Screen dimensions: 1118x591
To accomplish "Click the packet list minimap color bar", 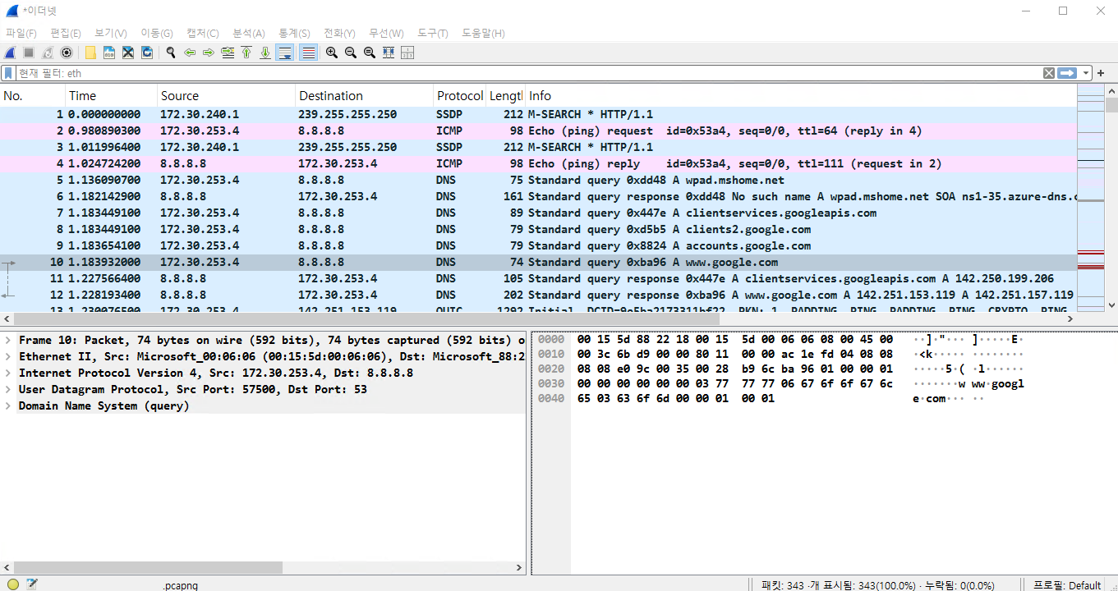I will tap(1090, 197).
